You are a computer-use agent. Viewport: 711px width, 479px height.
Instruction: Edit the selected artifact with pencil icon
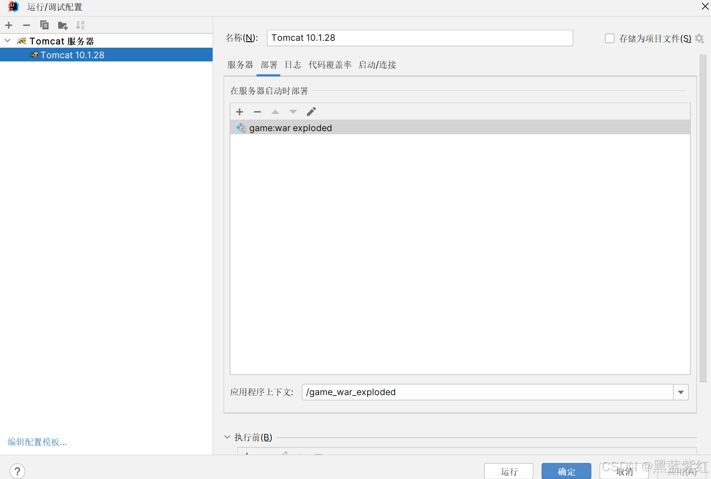pyautogui.click(x=312, y=112)
